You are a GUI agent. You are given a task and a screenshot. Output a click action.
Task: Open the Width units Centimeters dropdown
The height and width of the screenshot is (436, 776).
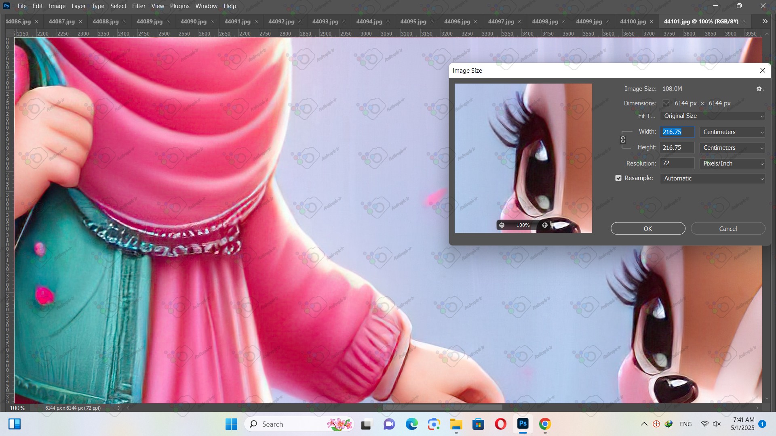(732, 132)
